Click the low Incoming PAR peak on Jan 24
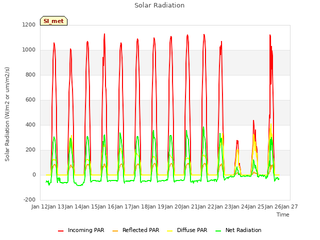Viewport: 320px width, 240px height. (x=237, y=140)
